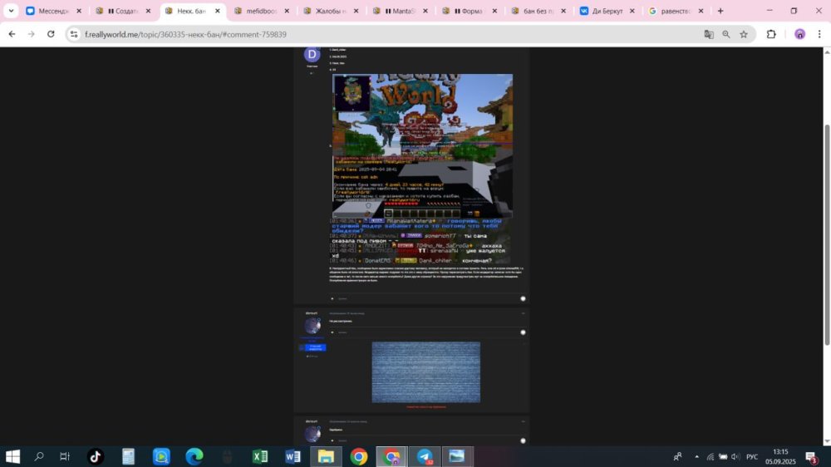Close the Google 'равенств' tab
This screenshot has width=831, height=467.
point(701,11)
